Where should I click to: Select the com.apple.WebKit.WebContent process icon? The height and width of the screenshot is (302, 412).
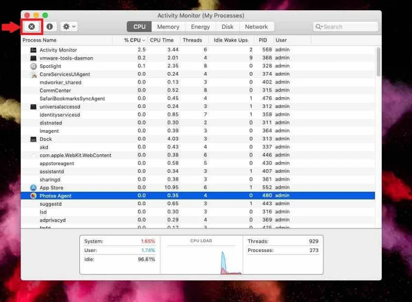point(33,155)
